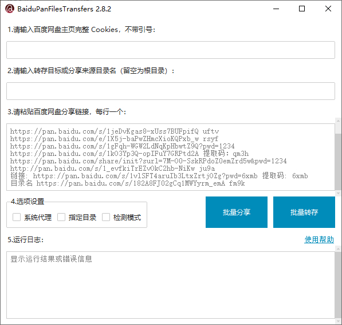Click the link line ending with 'fm9k'
Screen dimensions: 342x325
128,183
